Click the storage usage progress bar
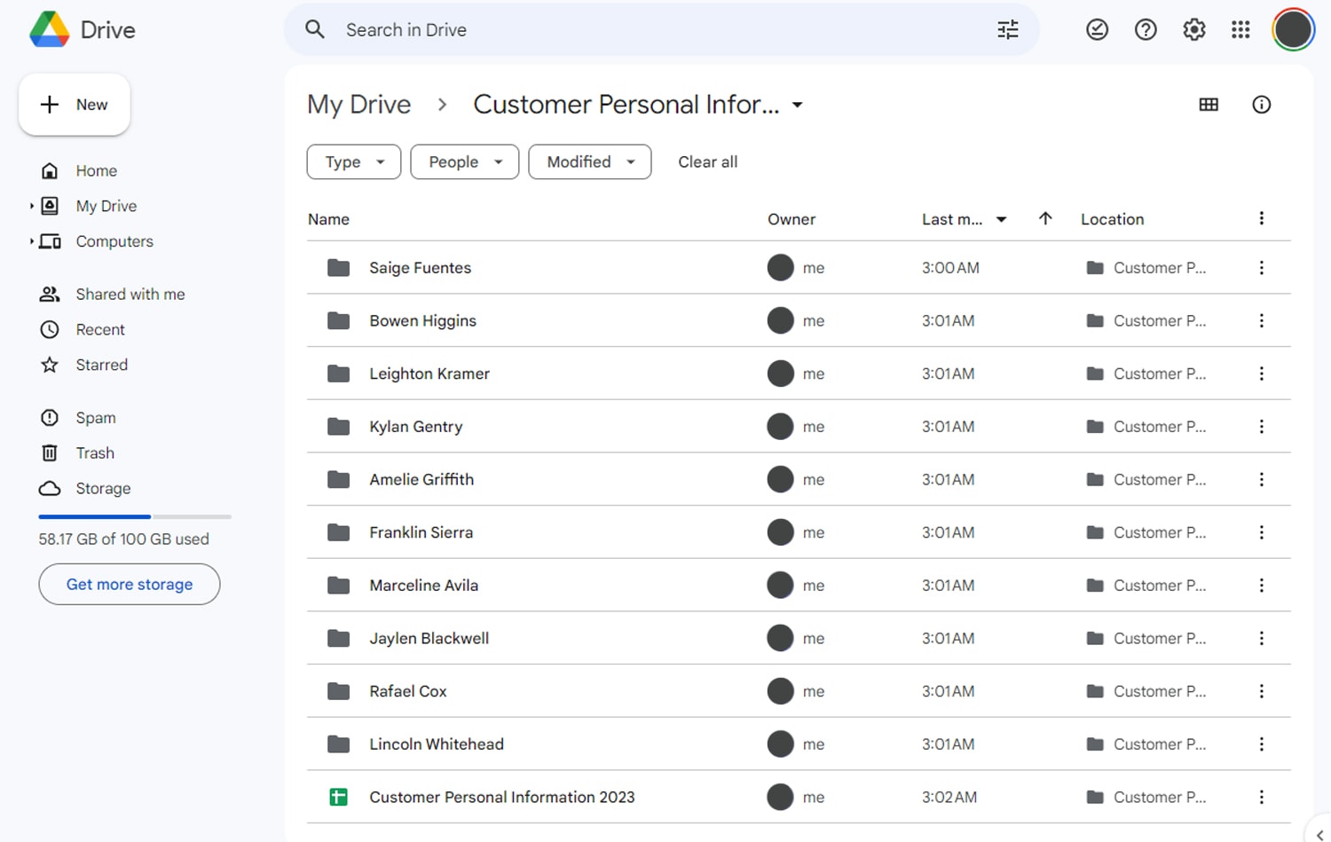 pyautogui.click(x=133, y=516)
